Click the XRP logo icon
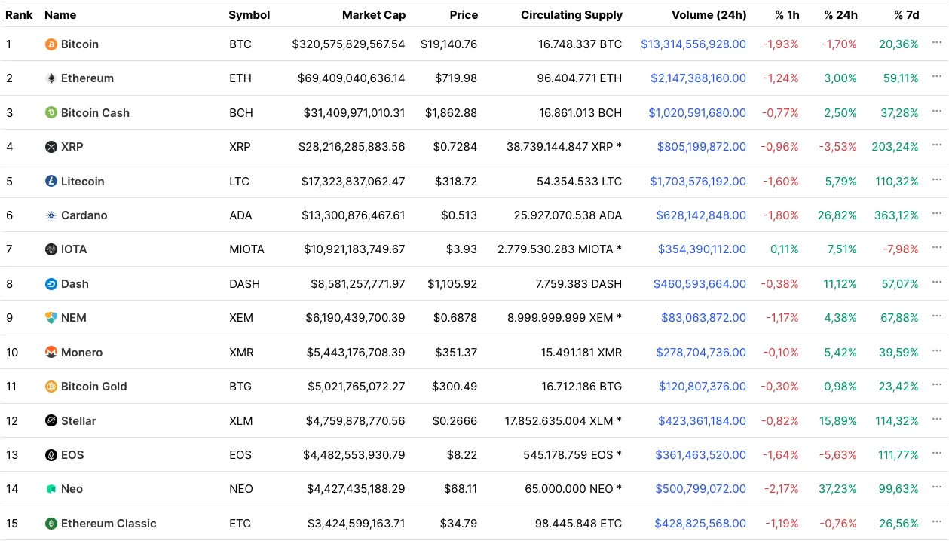949x544 pixels. pyautogui.click(x=51, y=147)
